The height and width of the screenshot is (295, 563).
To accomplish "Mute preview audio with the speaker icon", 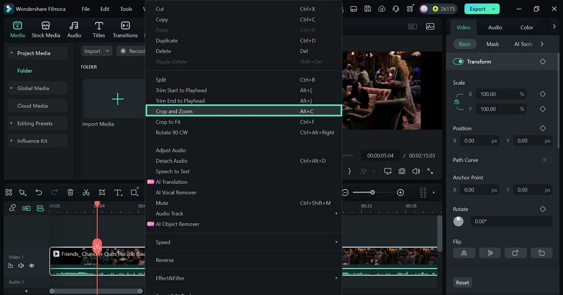I will coord(416,171).
